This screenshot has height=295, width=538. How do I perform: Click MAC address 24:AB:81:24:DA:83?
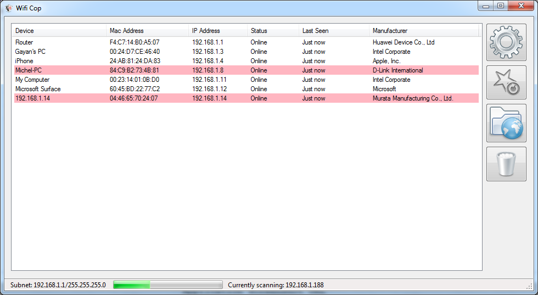coord(135,61)
